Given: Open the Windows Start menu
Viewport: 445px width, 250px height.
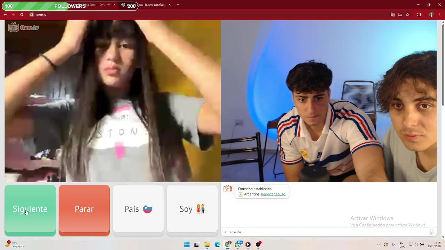Looking at the screenshot, I should click(x=187, y=244).
